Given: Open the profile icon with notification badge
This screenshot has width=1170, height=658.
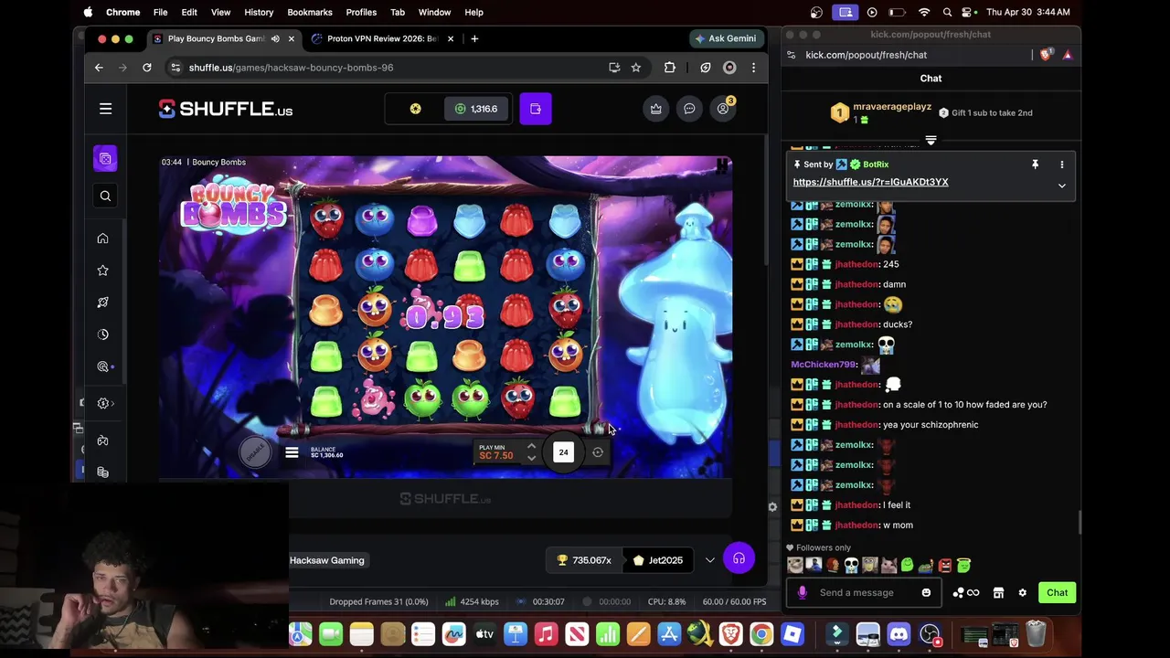Looking at the screenshot, I should click(x=723, y=109).
